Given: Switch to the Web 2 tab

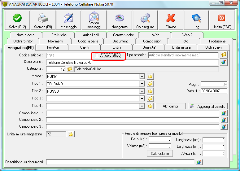Looking at the screenshot, I should point(187,35).
